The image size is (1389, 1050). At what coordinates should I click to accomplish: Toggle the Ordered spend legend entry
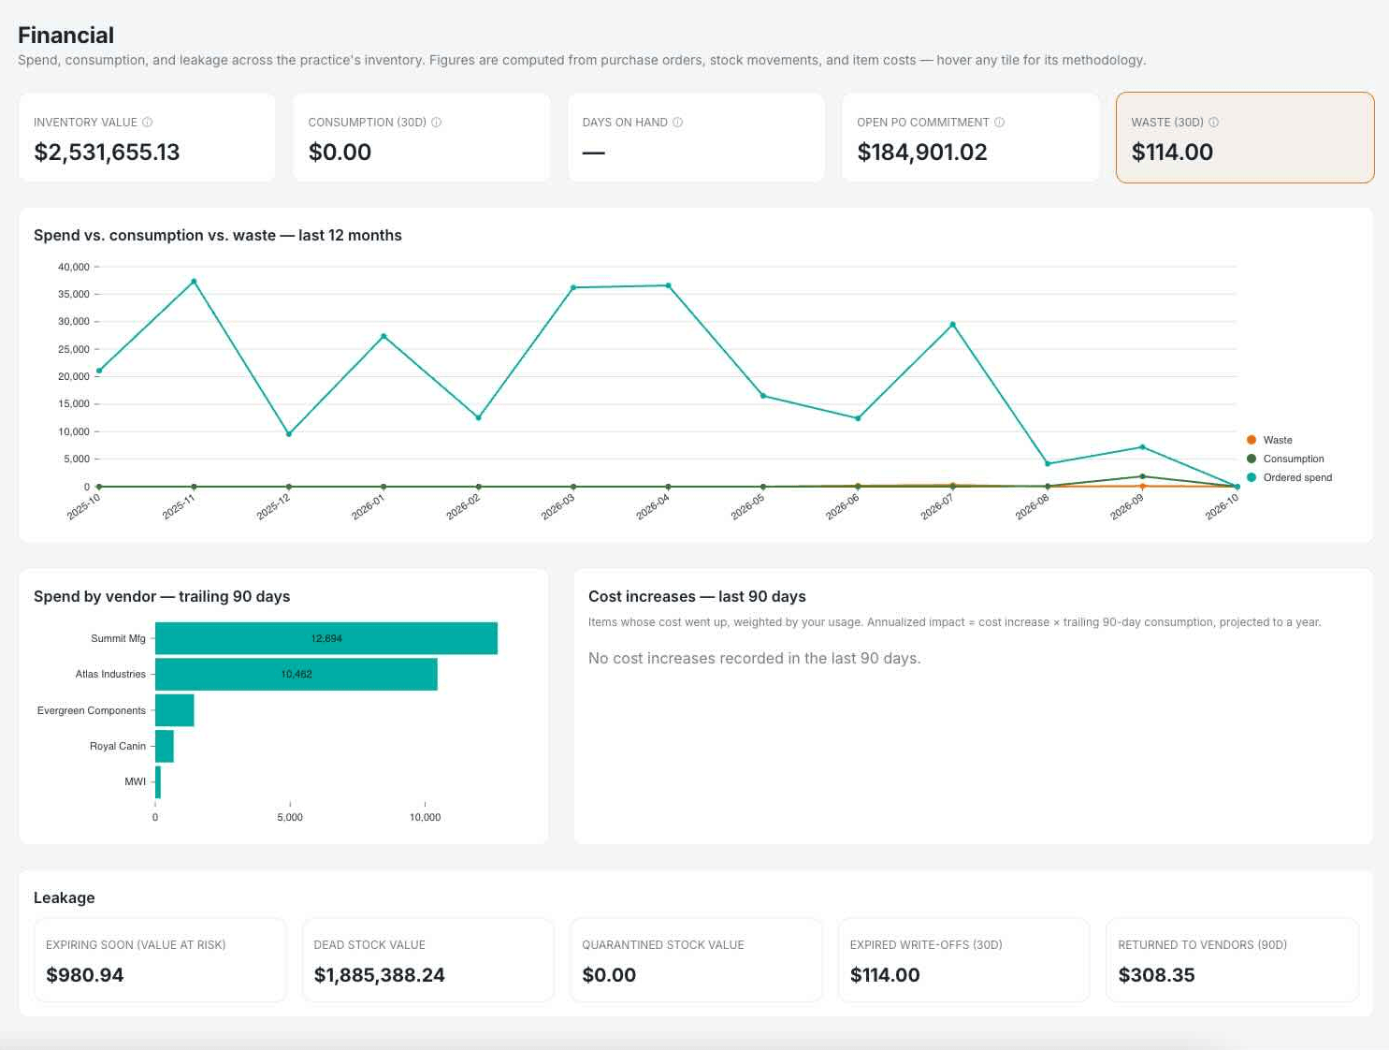coord(1289,477)
